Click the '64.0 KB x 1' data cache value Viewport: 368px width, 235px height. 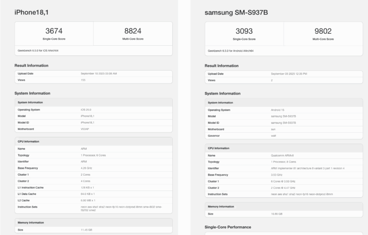click(88, 194)
